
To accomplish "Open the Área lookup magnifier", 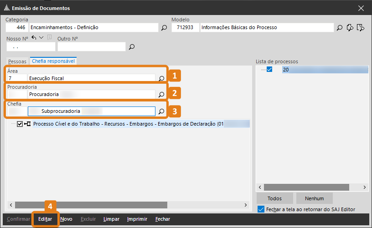I will pyautogui.click(x=161, y=78).
